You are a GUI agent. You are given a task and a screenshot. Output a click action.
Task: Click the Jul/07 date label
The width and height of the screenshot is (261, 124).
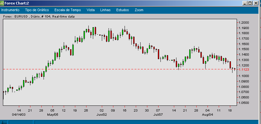click(x=158, y=115)
